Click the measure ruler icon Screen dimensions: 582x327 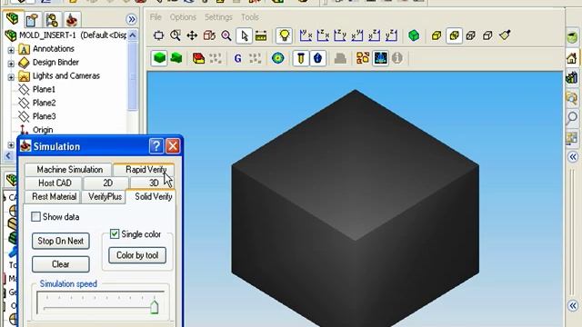click(261, 36)
